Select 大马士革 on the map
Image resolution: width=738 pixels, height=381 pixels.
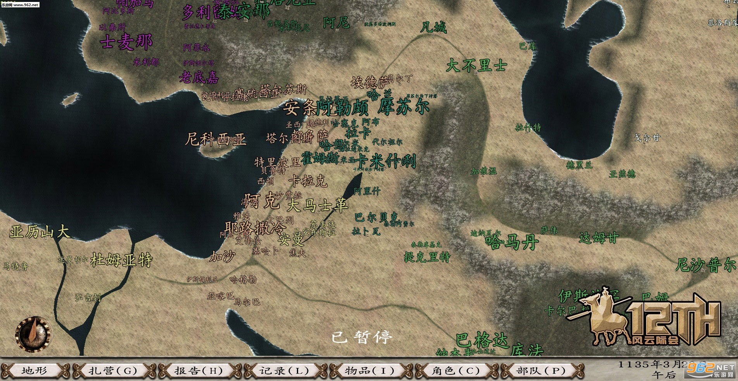pos(317,205)
